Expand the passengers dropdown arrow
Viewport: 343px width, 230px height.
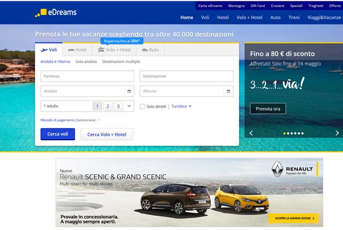[x=129, y=106]
